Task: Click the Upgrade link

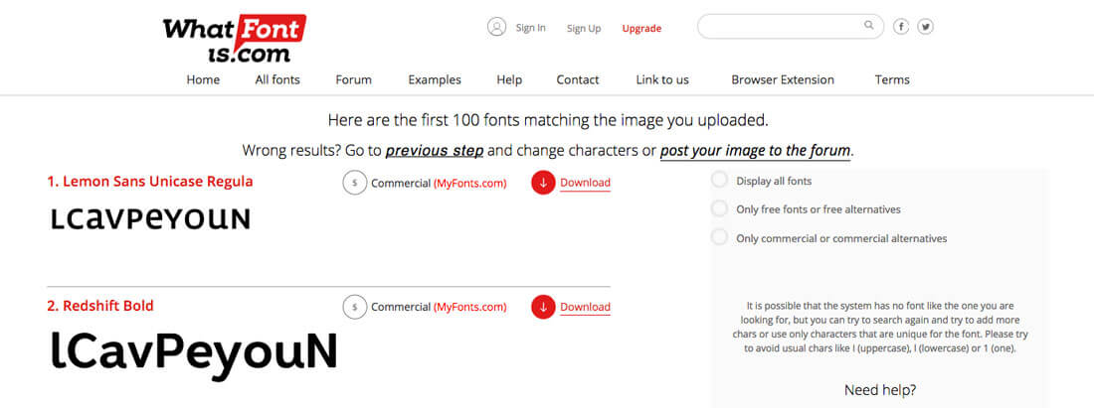Action: tap(641, 29)
